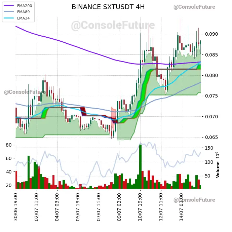Image resolution: width=232 pixels, height=232 pixels.
Task: Click the 60 indicator axis label
Action: point(9,158)
